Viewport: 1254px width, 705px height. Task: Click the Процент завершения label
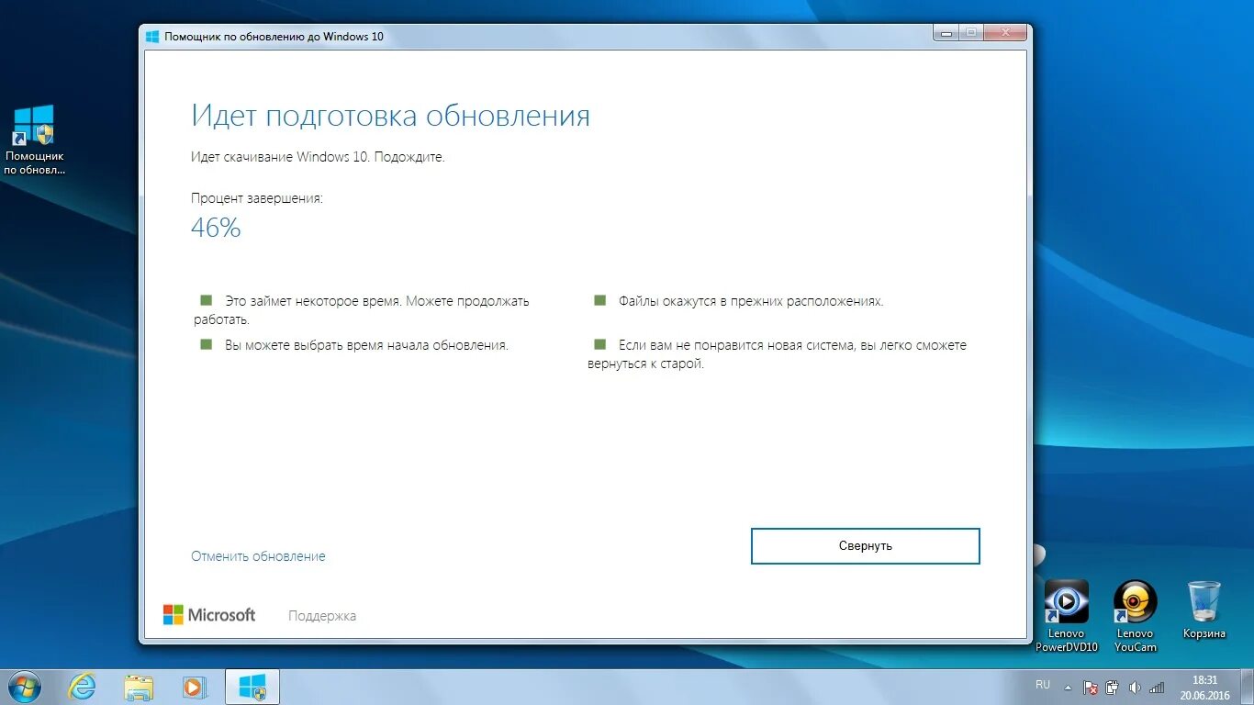257,198
